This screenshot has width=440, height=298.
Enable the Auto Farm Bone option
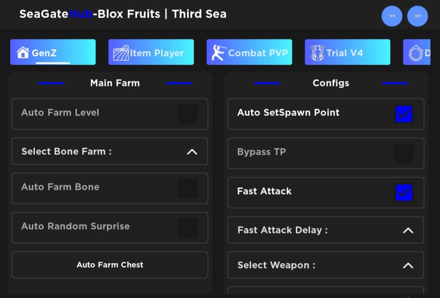[188, 189]
